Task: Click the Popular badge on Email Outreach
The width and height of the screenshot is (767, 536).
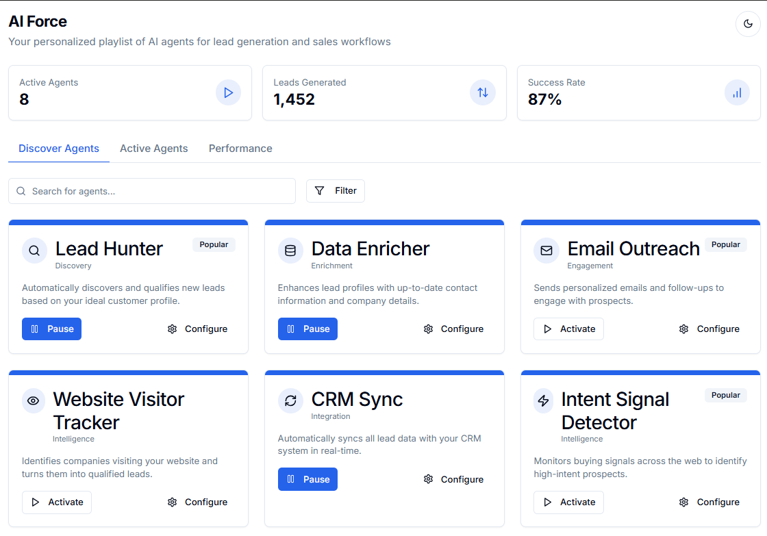Action: pyautogui.click(x=725, y=244)
